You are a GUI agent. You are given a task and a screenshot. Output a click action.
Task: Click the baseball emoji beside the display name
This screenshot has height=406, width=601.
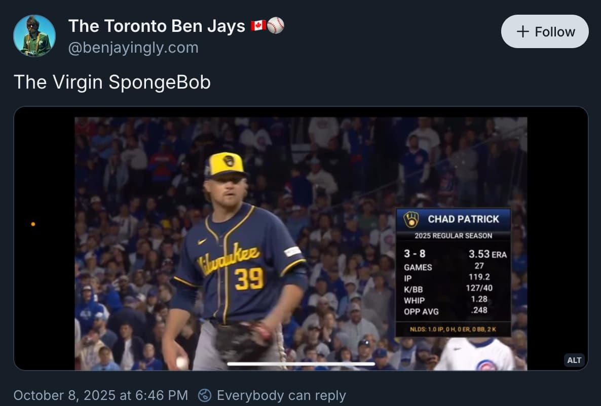coord(275,26)
